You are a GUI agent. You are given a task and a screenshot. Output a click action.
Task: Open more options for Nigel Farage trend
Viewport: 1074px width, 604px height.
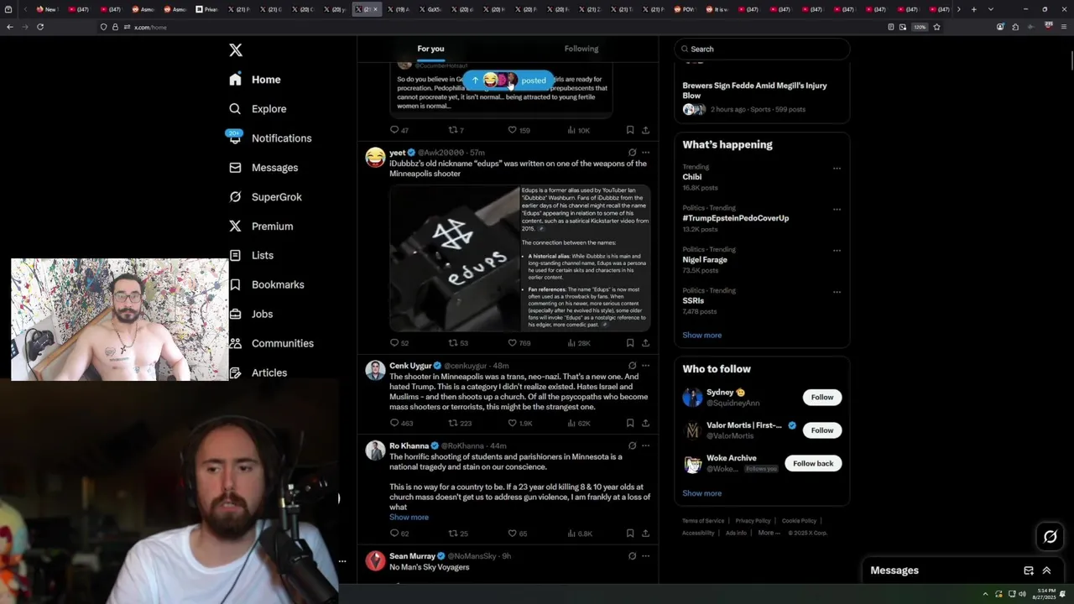tap(837, 251)
